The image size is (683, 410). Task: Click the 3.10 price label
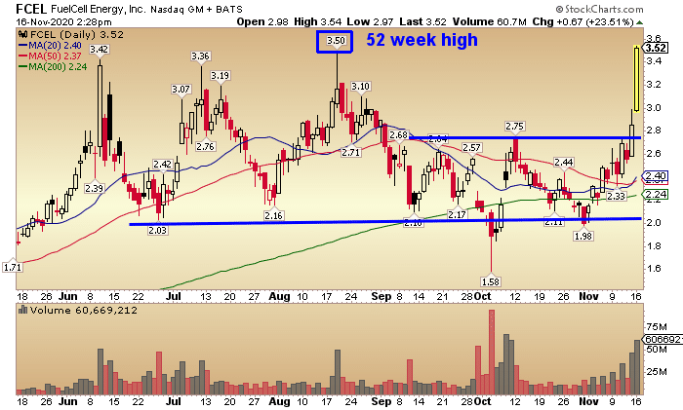[361, 86]
